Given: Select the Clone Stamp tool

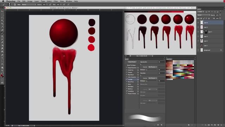Looking at the screenshot, I should point(2,36).
